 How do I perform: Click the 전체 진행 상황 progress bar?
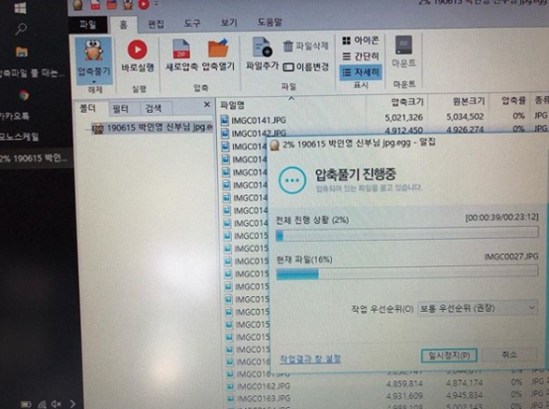(x=407, y=234)
